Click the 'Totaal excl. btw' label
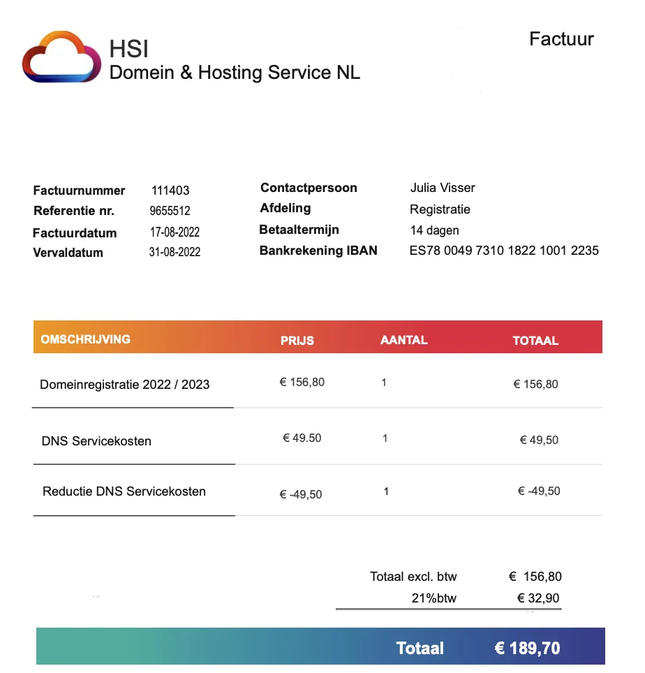The height and width of the screenshot is (673, 645). [413, 577]
